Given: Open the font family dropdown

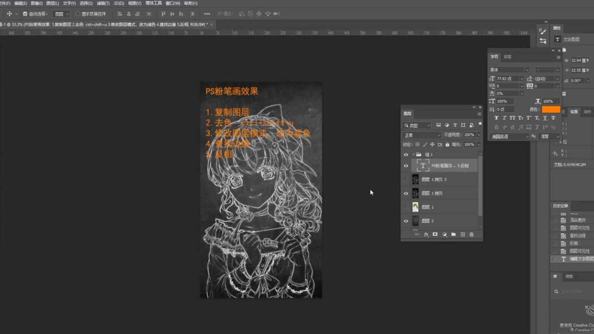Looking at the screenshot, I should pos(509,69).
